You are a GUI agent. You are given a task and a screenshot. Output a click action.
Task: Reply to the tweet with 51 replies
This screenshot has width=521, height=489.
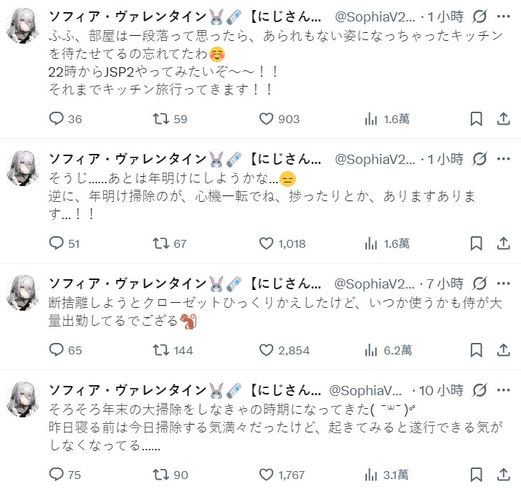click(x=57, y=243)
